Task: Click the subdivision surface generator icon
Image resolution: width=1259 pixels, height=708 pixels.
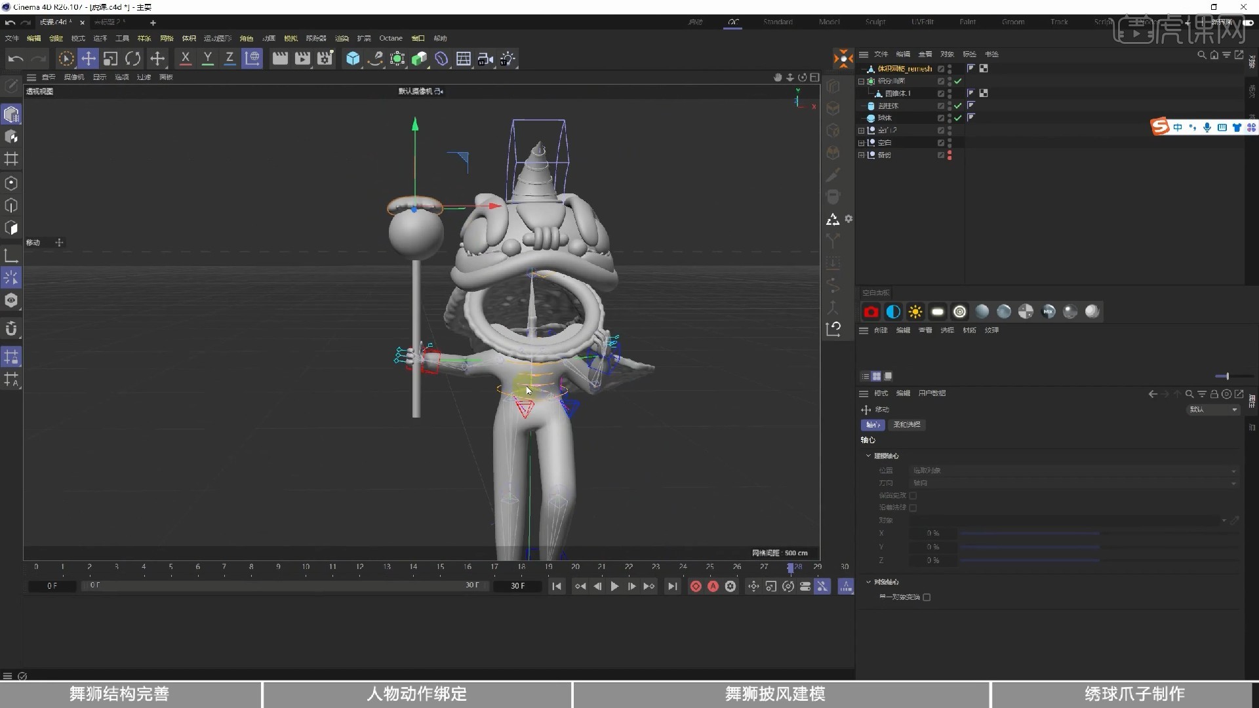Action: (x=397, y=58)
